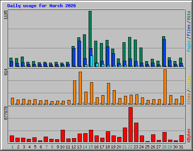Click the day 21 label on x-axis
The height and width of the screenshot is (151, 193).
124,147
